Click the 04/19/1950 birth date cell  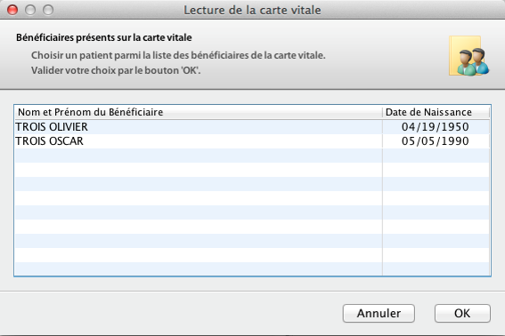point(436,127)
